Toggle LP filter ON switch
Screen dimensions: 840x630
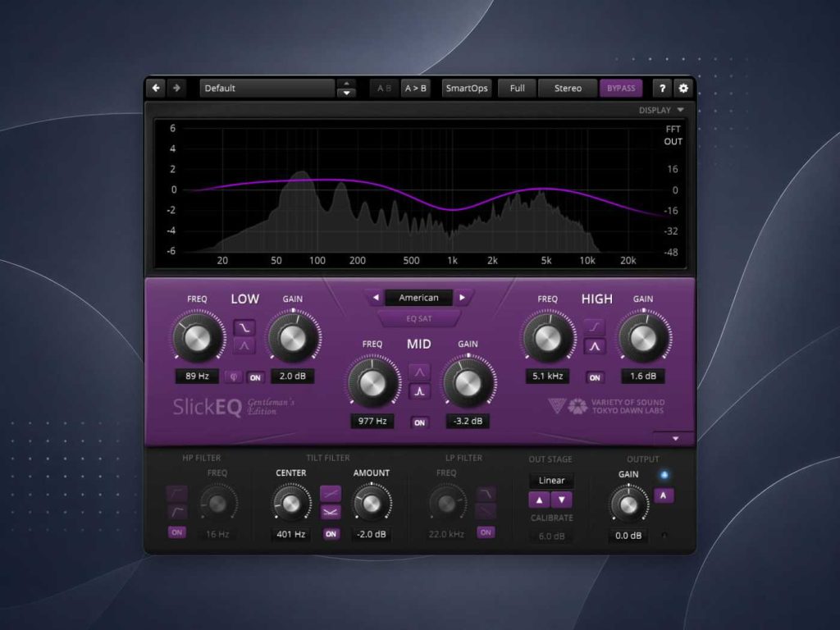[486, 532]
